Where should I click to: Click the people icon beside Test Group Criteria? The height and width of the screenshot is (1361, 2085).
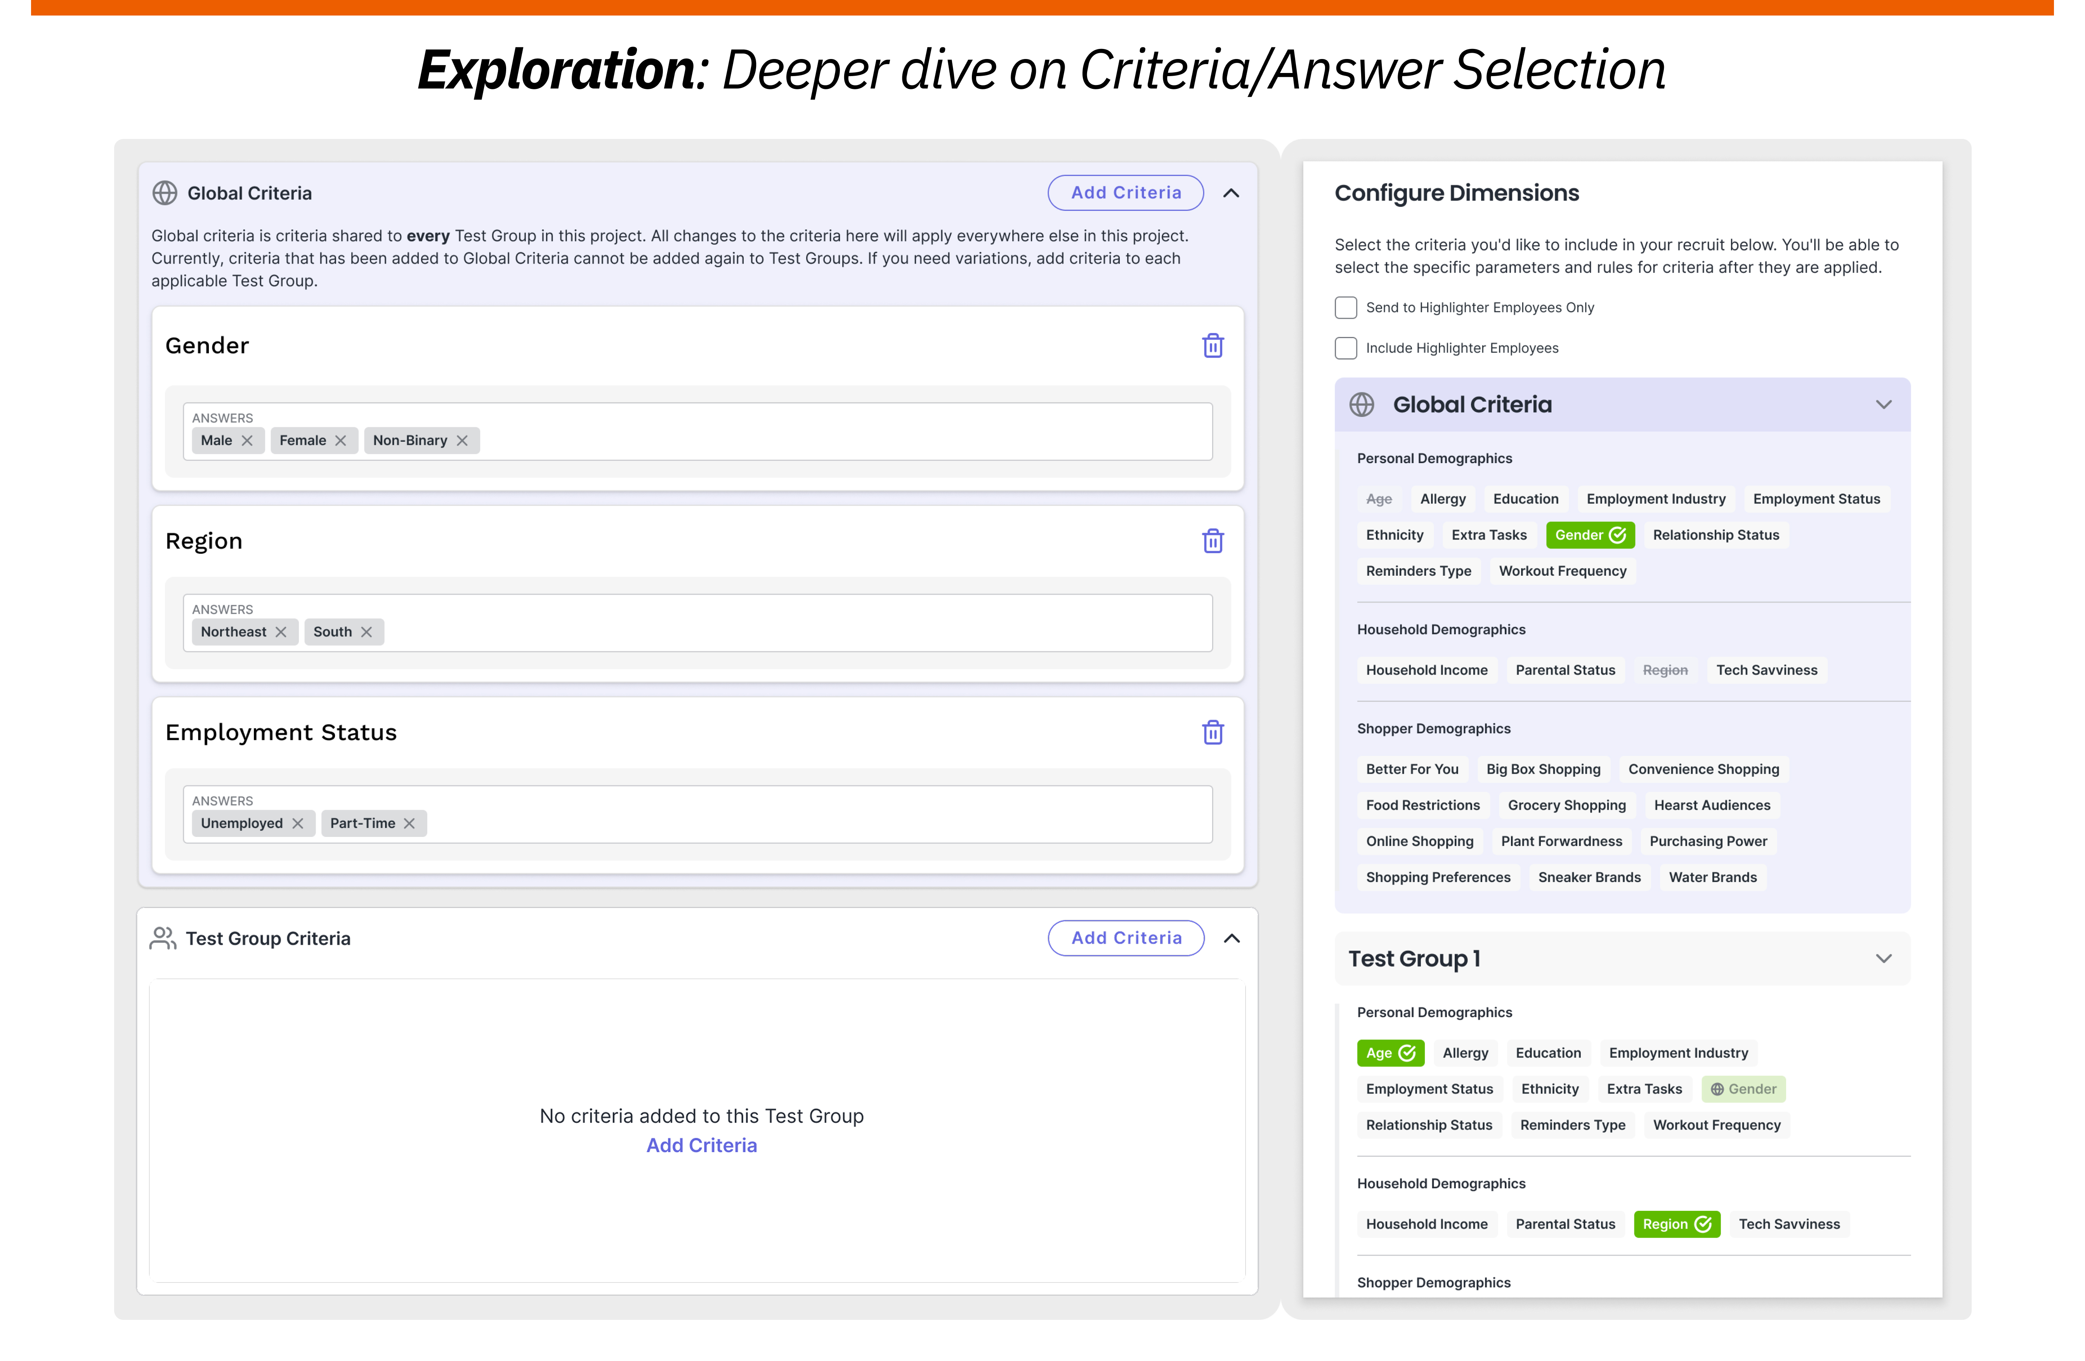coord(163,938)
